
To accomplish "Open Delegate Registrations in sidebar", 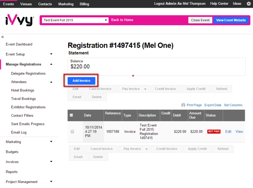I will coord(28,74).
